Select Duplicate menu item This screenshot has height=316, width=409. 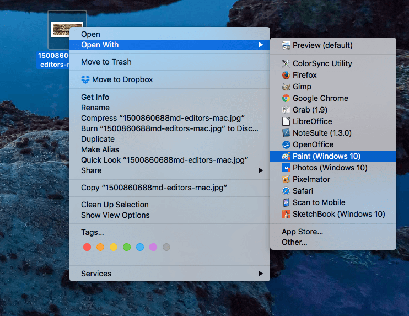click(170, 139)
